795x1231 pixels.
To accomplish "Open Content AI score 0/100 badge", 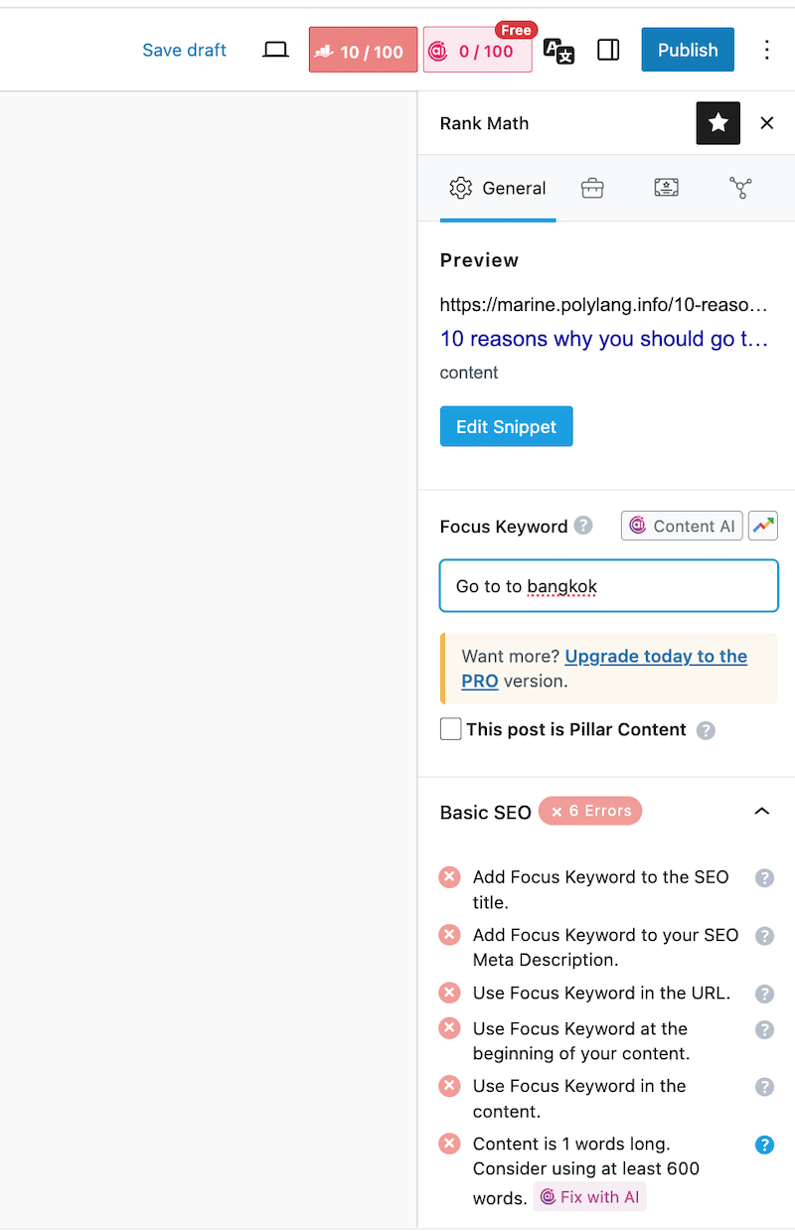I will 477,51.
